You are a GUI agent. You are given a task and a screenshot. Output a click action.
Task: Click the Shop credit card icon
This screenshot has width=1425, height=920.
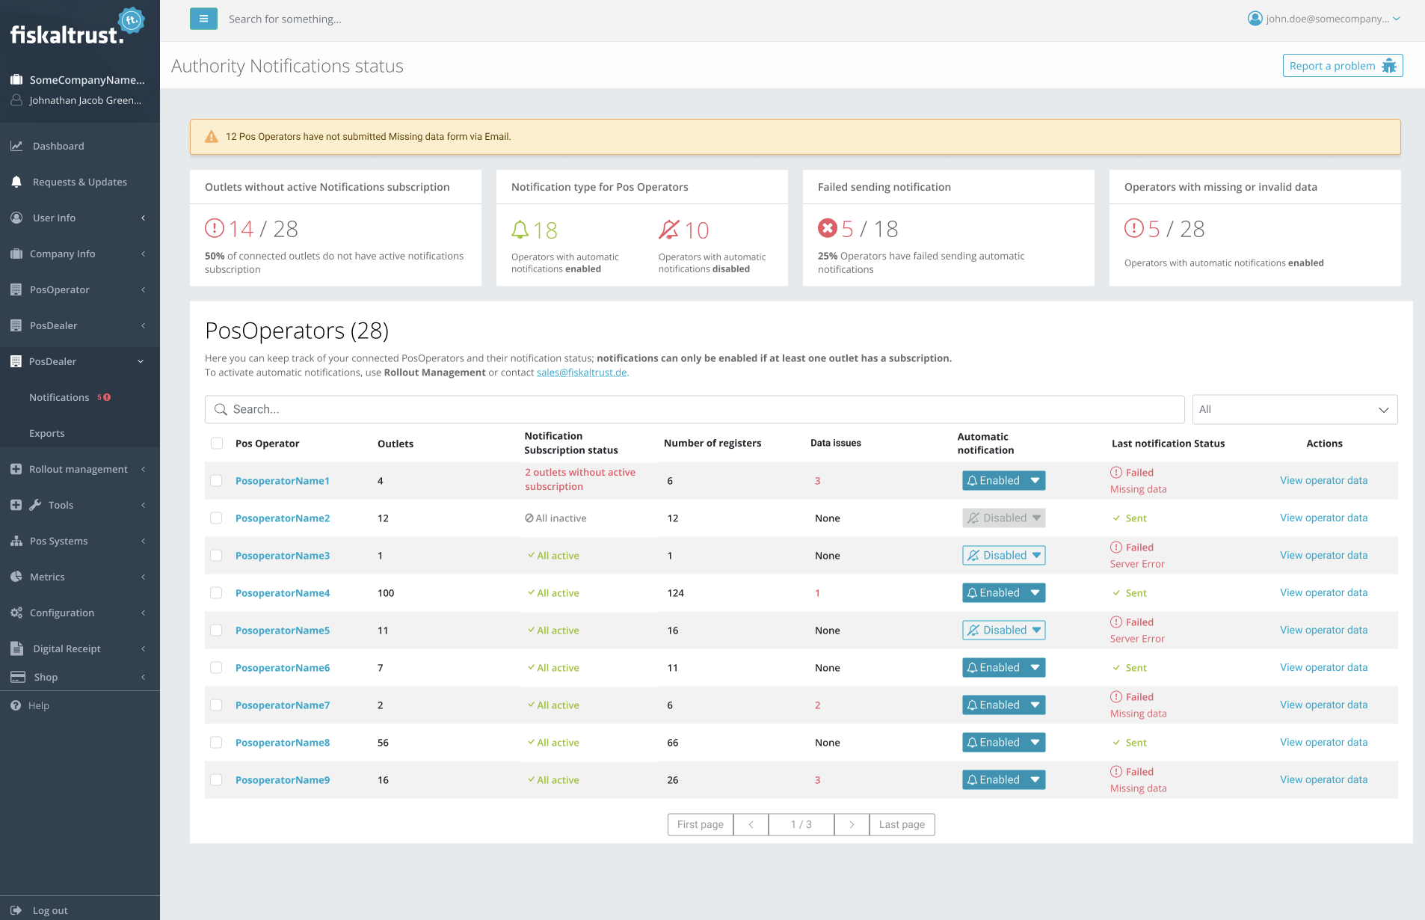18,677
